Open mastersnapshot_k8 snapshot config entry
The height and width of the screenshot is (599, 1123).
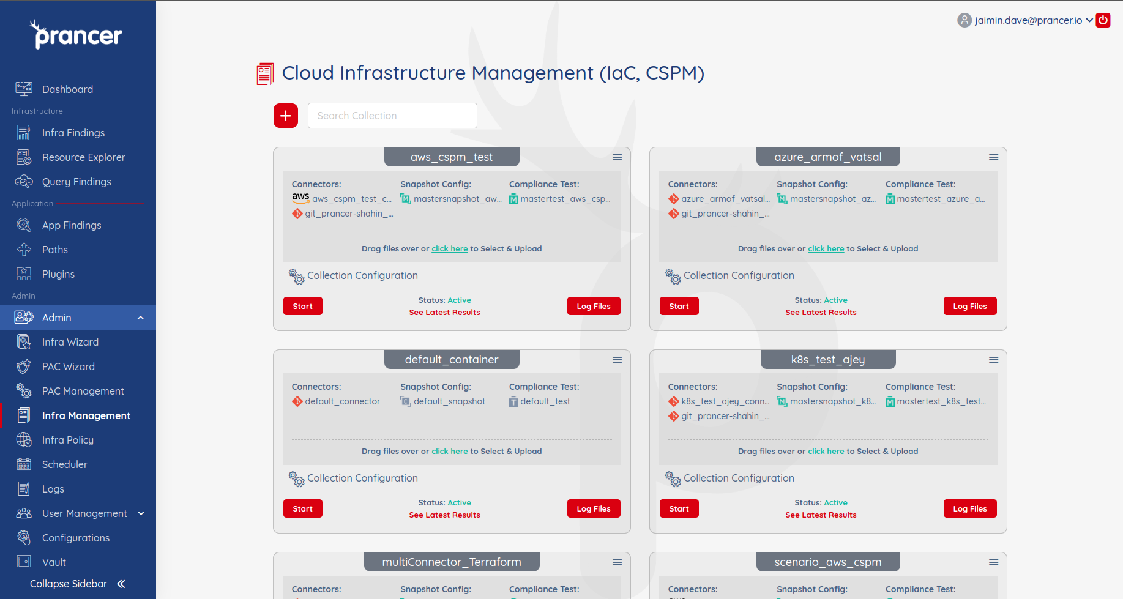(x=826, y=401)
